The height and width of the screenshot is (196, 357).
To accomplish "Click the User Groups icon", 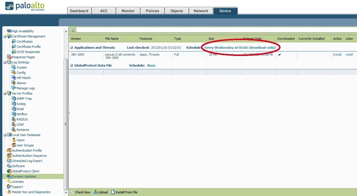I will pyautogui.click(x=14, y=145).
